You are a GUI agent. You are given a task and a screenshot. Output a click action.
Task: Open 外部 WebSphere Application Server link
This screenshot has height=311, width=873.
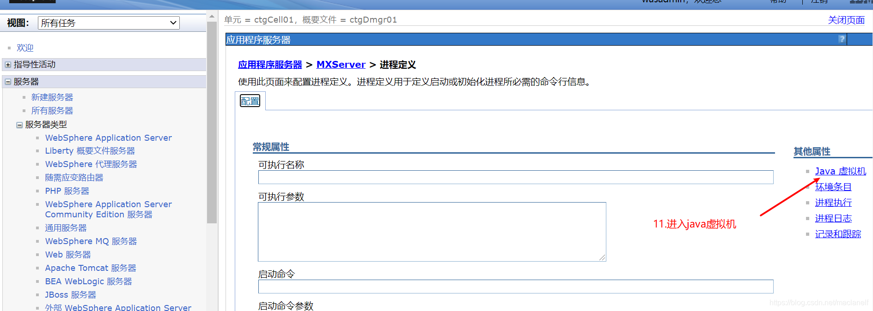click(118, 307)
